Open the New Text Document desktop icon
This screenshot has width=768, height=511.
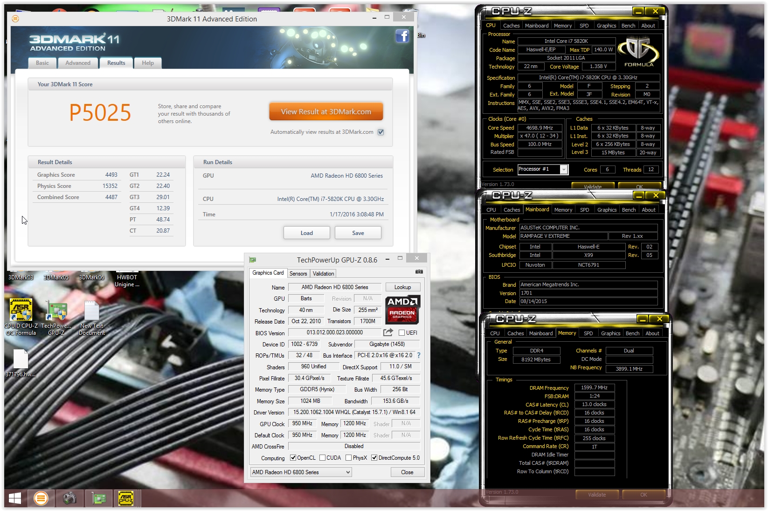92,317
